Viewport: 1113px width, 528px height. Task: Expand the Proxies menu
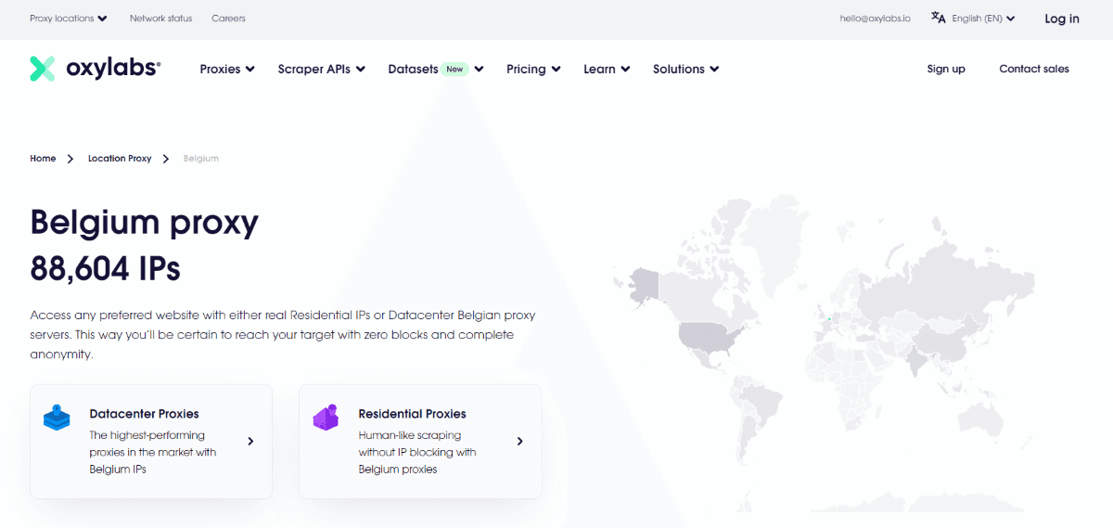pyautogui.click(x=227, y=69)
